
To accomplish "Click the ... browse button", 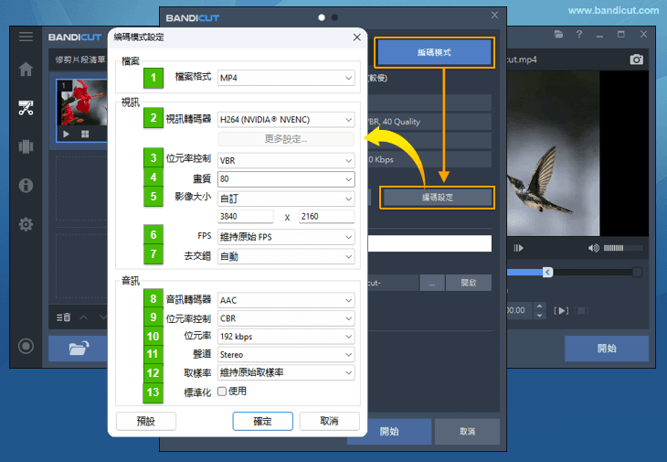I will (x=432, y=283).
